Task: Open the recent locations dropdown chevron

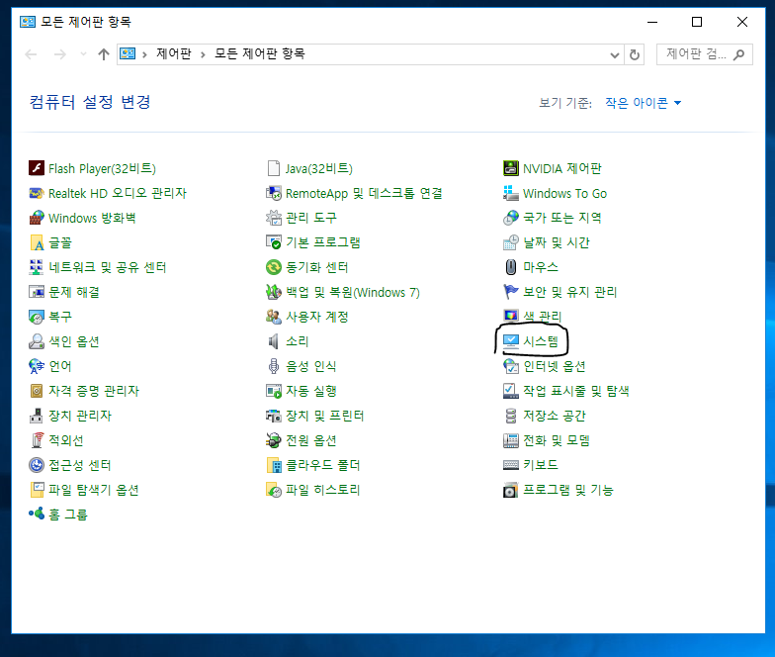Action: (83, 53)
